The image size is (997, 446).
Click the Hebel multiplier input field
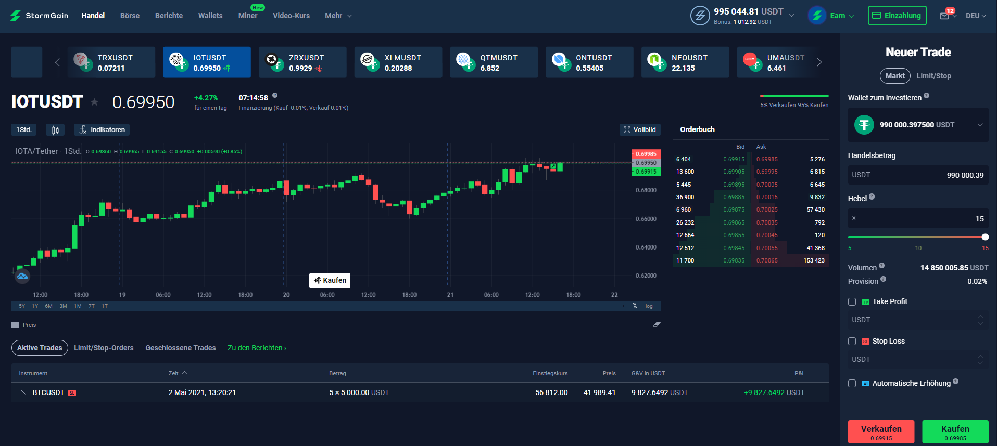(918, 219)
